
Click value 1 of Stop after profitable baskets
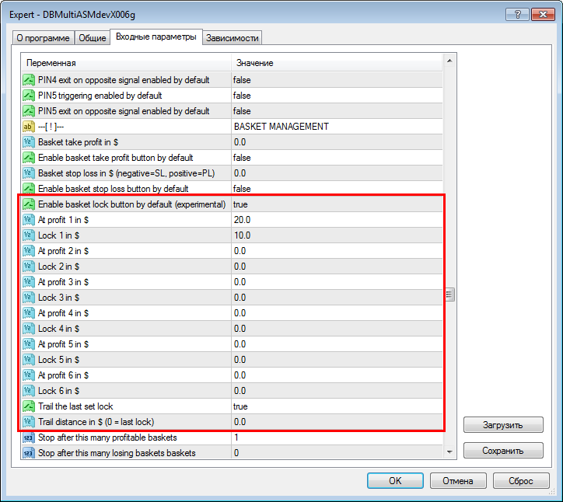pos(236,438)
